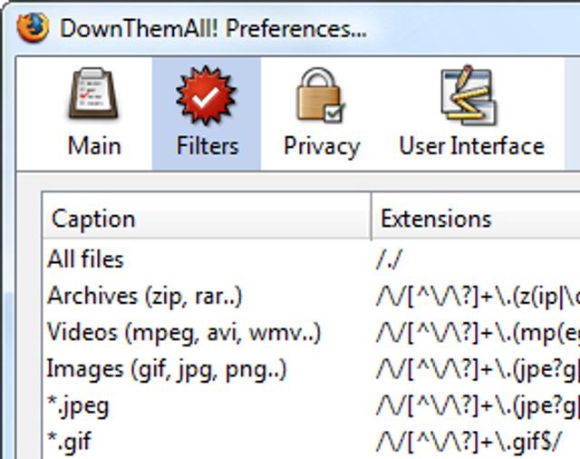Image resolution: width=580 pixels, height=459 pixels.
Task: Open the Privacy padlock icon
Action: (321, 94)
